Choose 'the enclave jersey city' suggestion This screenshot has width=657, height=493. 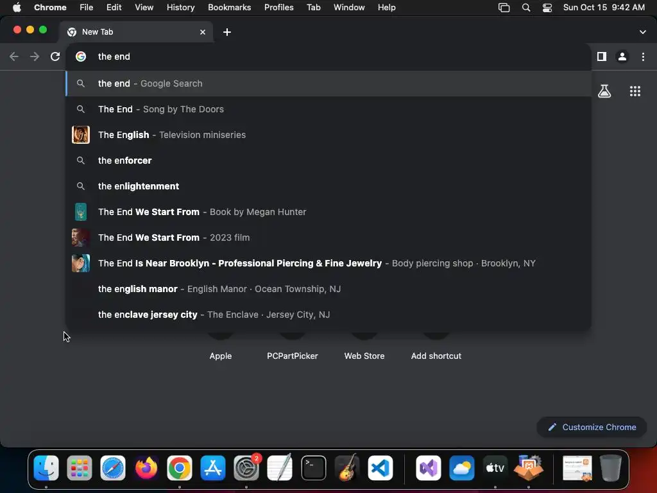coord(328,315)
